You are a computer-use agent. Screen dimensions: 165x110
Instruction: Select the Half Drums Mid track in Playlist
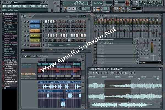pos(29,74)
